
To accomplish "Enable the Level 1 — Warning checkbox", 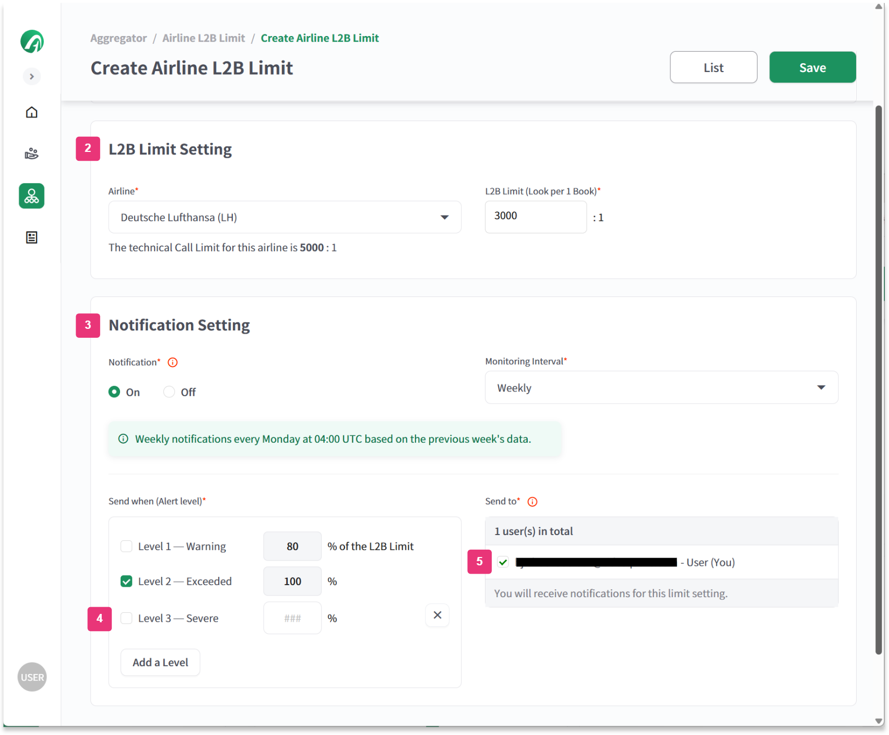I will click(x=126, y=546).
